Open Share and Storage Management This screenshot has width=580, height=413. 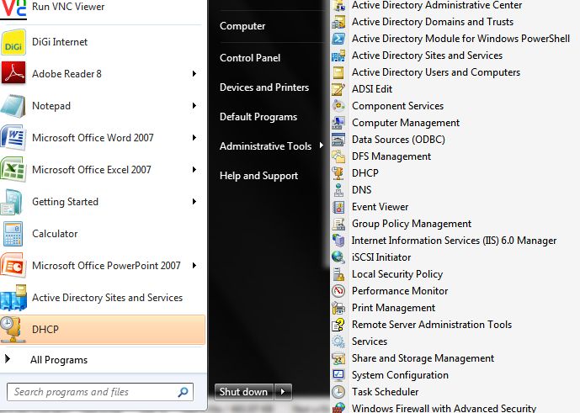[x=423, y=358]
